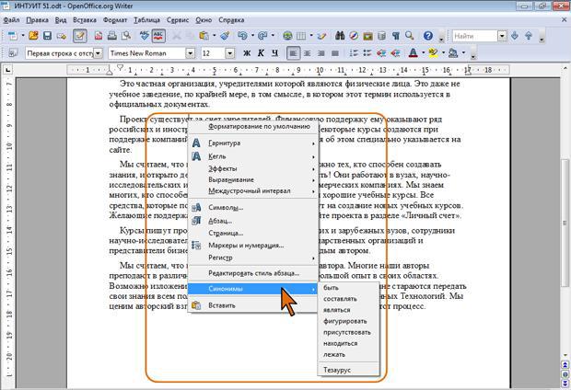The width and height of the screenshot is (571, 390).
Task: Open the Сервис menu
Action: (x=178, y=20)
